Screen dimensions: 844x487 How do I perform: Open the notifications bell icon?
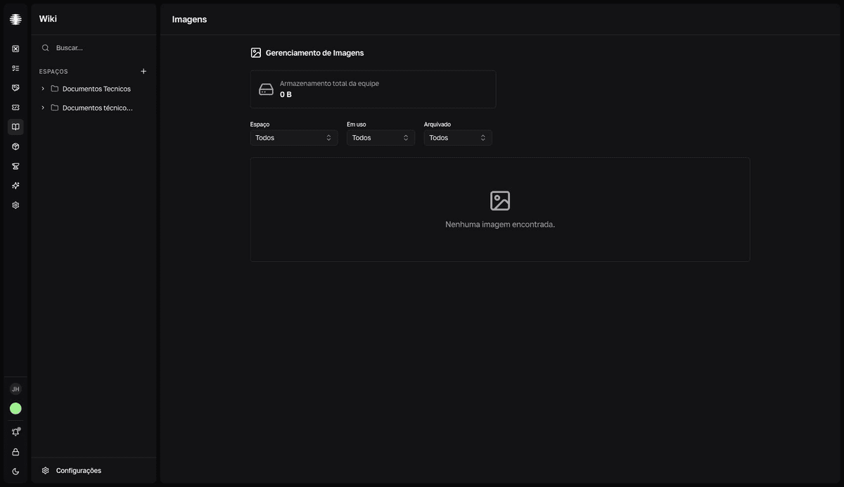tap(15, 432)
